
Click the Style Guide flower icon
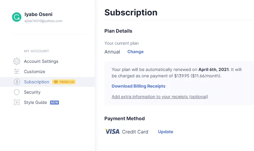point(17,102)
